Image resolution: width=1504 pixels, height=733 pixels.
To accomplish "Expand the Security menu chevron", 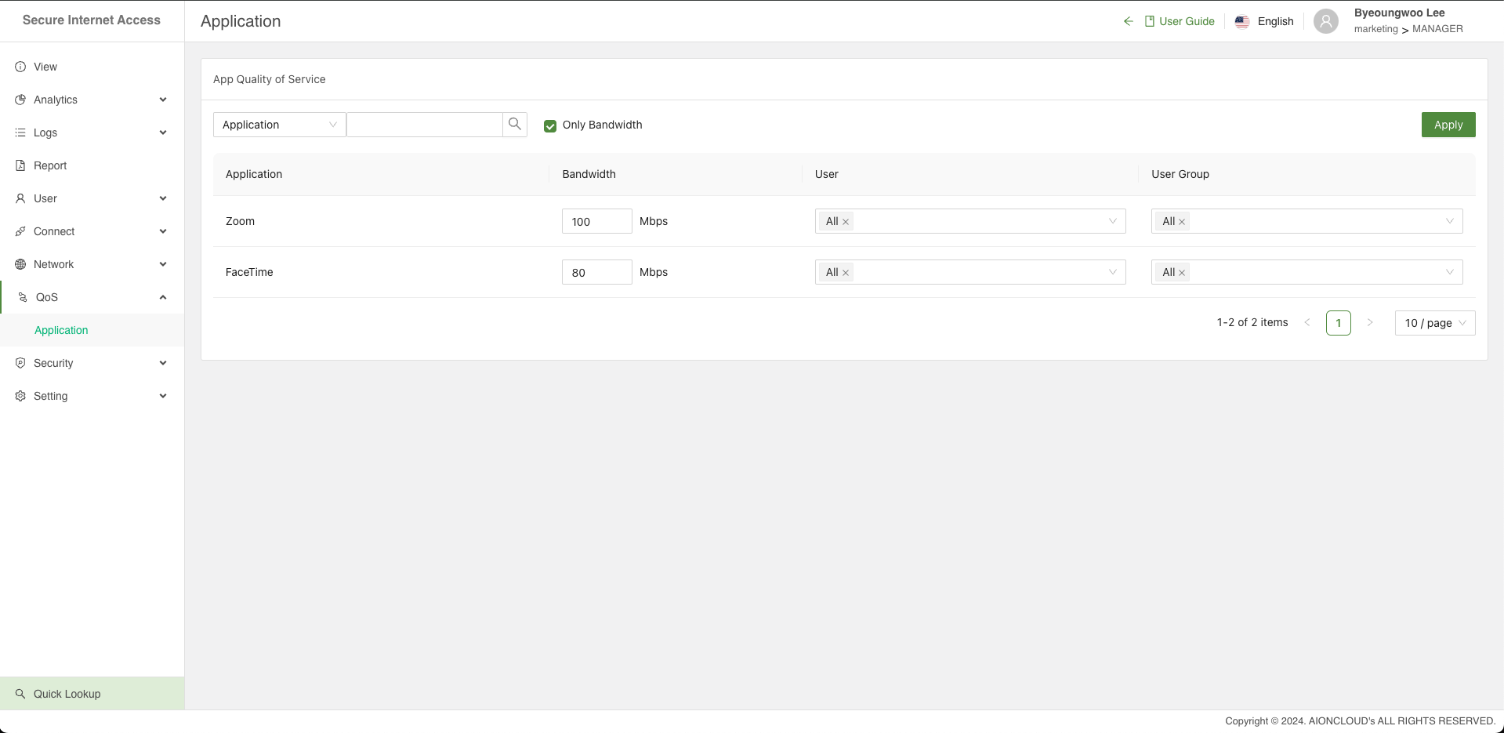I will (x=163, y=363).
